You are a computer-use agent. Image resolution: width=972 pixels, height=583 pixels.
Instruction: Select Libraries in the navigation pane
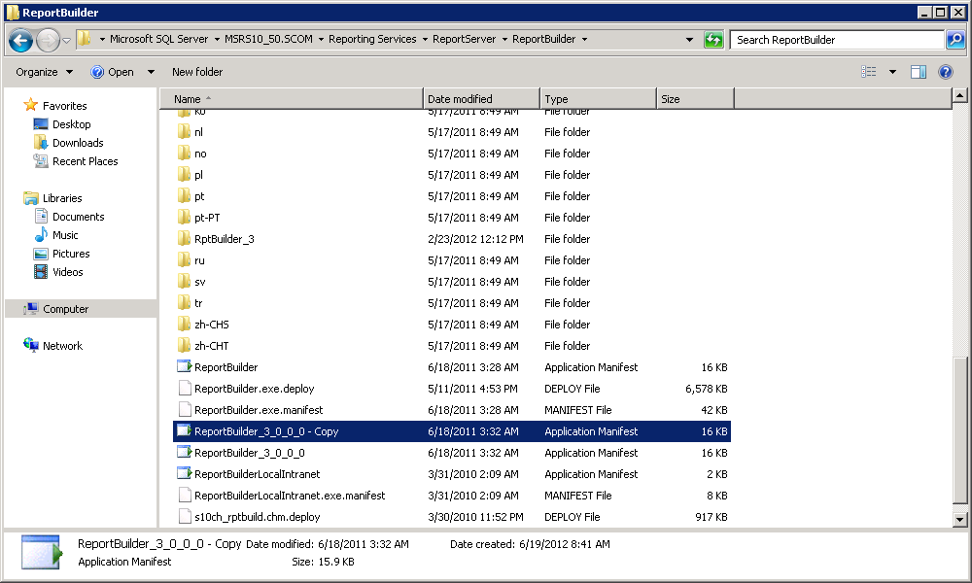(x=62, y=198)
